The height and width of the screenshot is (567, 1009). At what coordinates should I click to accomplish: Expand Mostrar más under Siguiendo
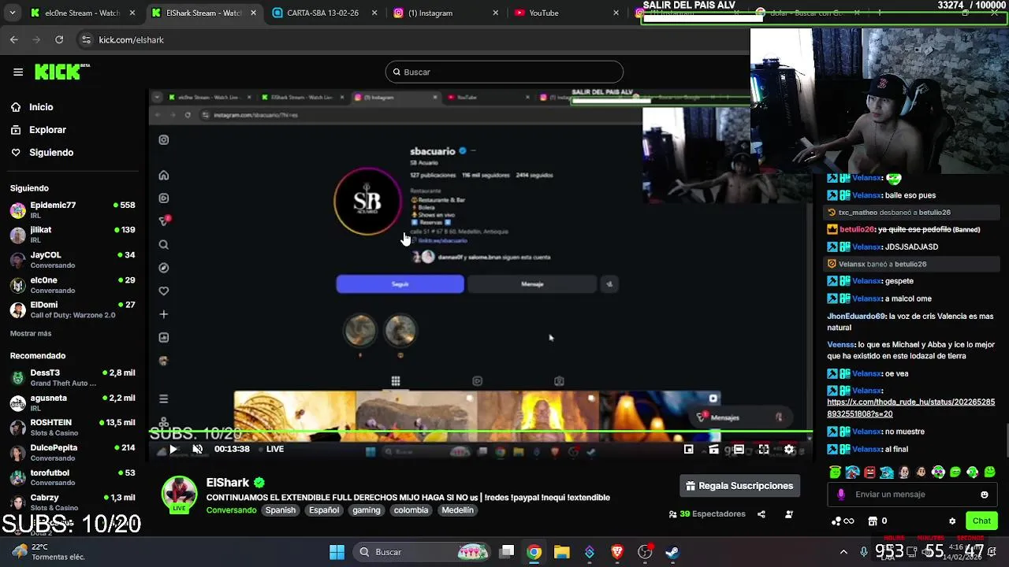(31, 334)
